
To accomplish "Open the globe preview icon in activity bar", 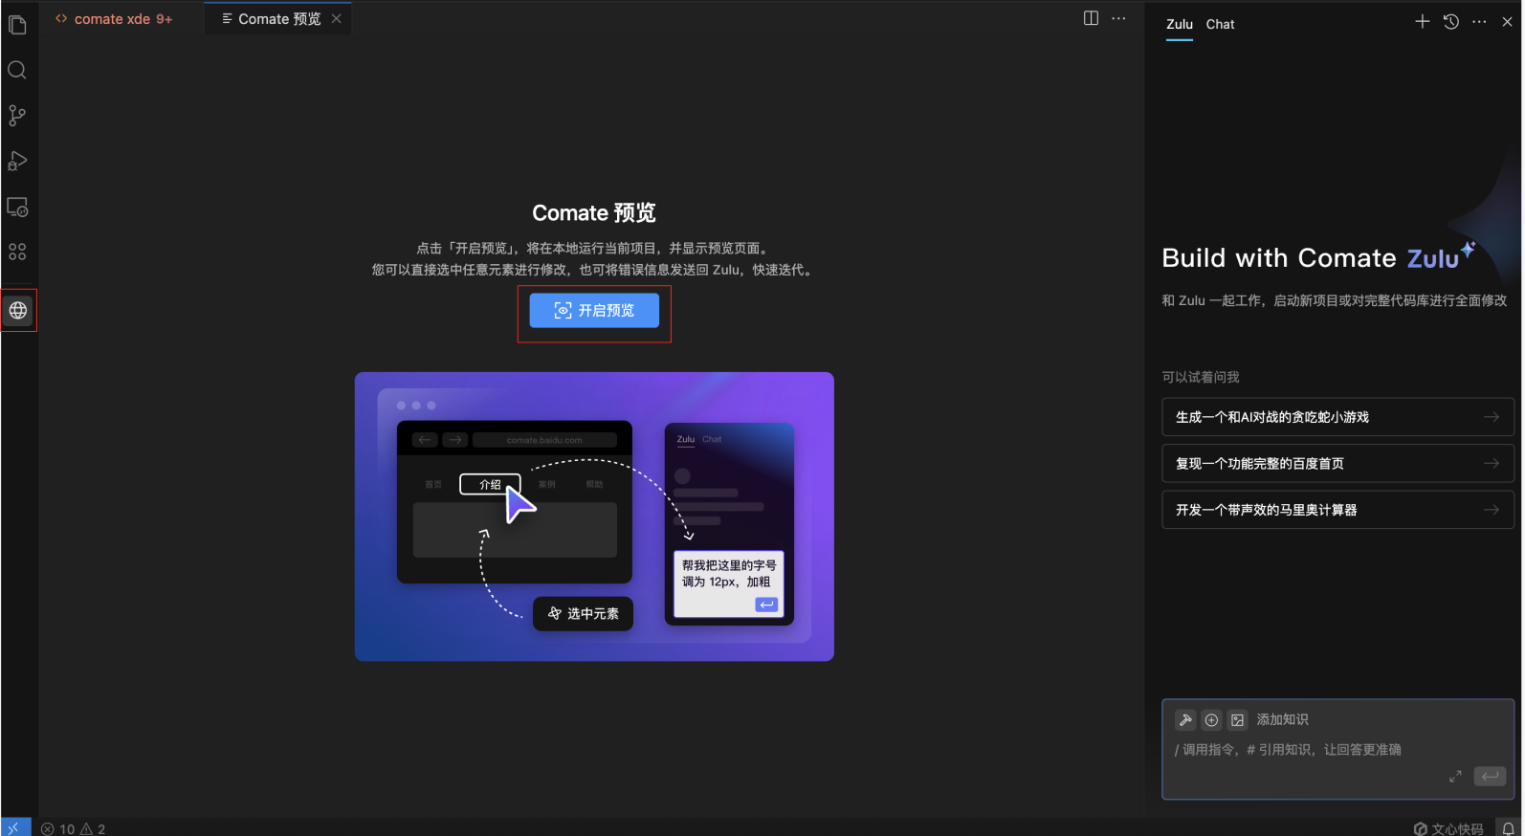I will (18, 311).
